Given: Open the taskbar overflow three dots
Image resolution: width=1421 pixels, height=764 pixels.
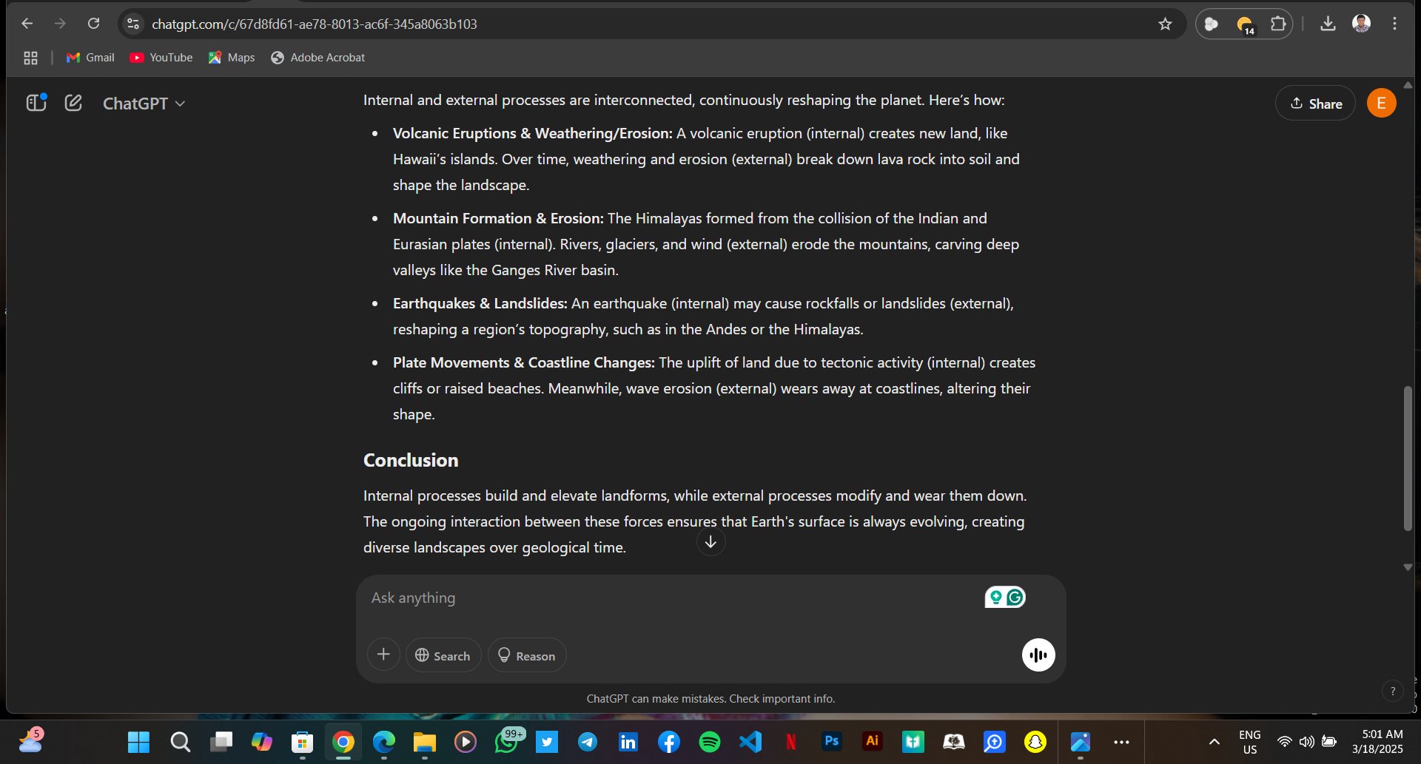Looking at the screenshot, I should click(1121, 742).
